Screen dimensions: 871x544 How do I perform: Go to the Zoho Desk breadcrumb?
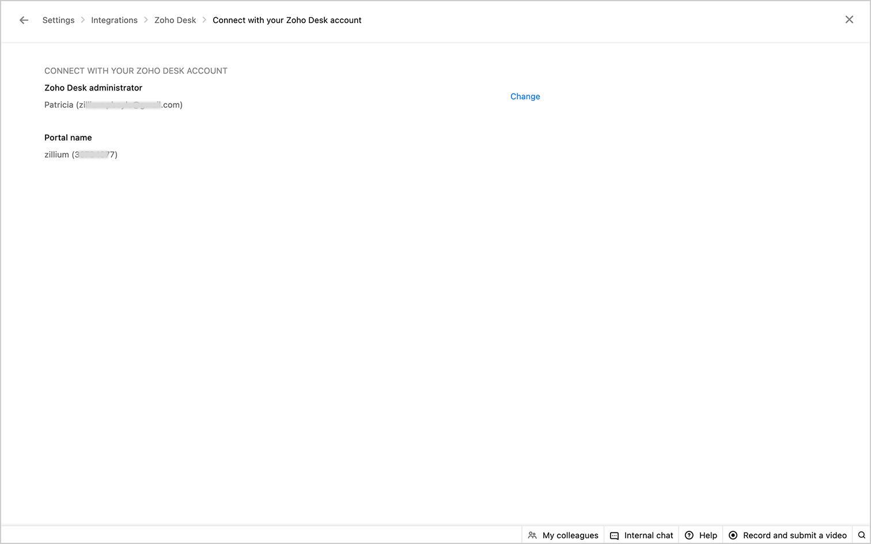click(x=175, y=20)
